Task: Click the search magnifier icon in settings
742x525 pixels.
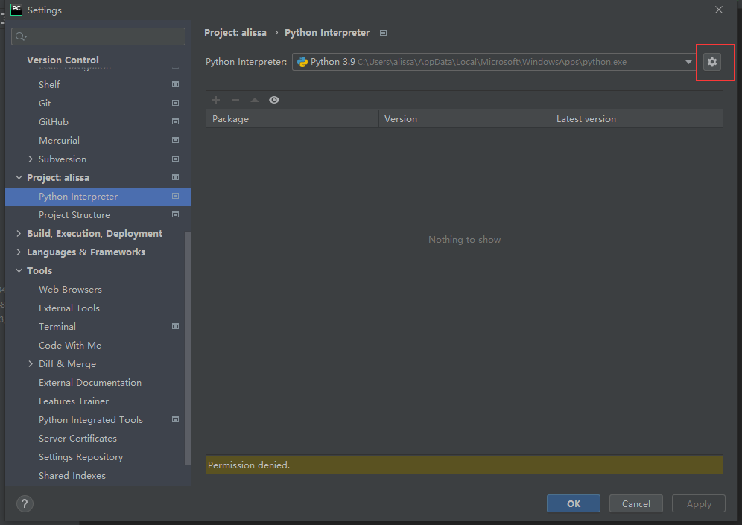Action: click(21, 36)
